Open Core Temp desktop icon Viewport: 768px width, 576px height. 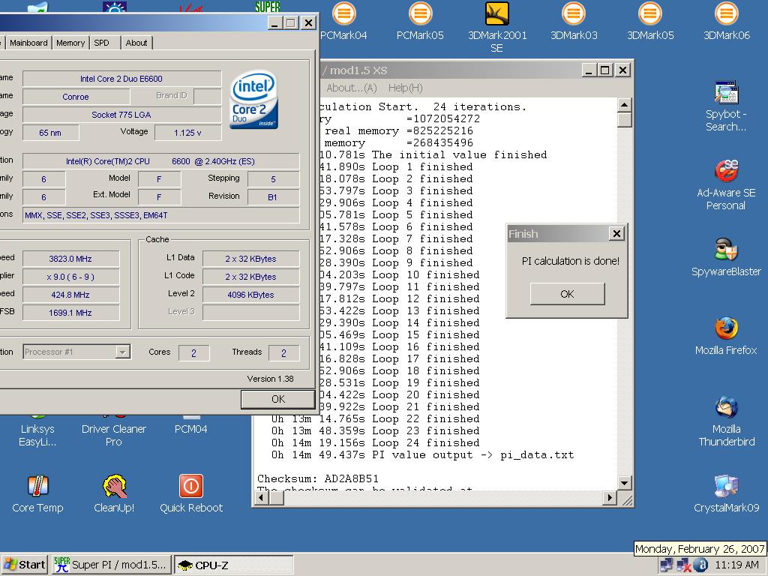(x=37, y=493)
